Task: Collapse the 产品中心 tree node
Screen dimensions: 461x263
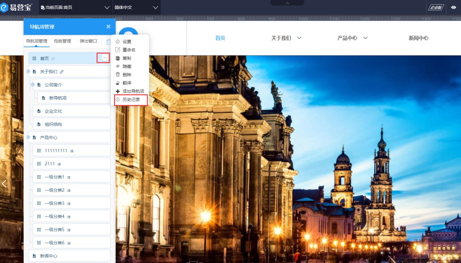Action: (28, 137)
